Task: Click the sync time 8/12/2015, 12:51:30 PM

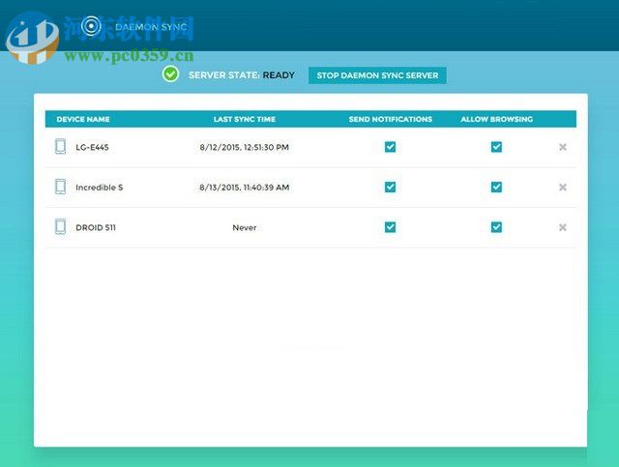Action: 245,147
